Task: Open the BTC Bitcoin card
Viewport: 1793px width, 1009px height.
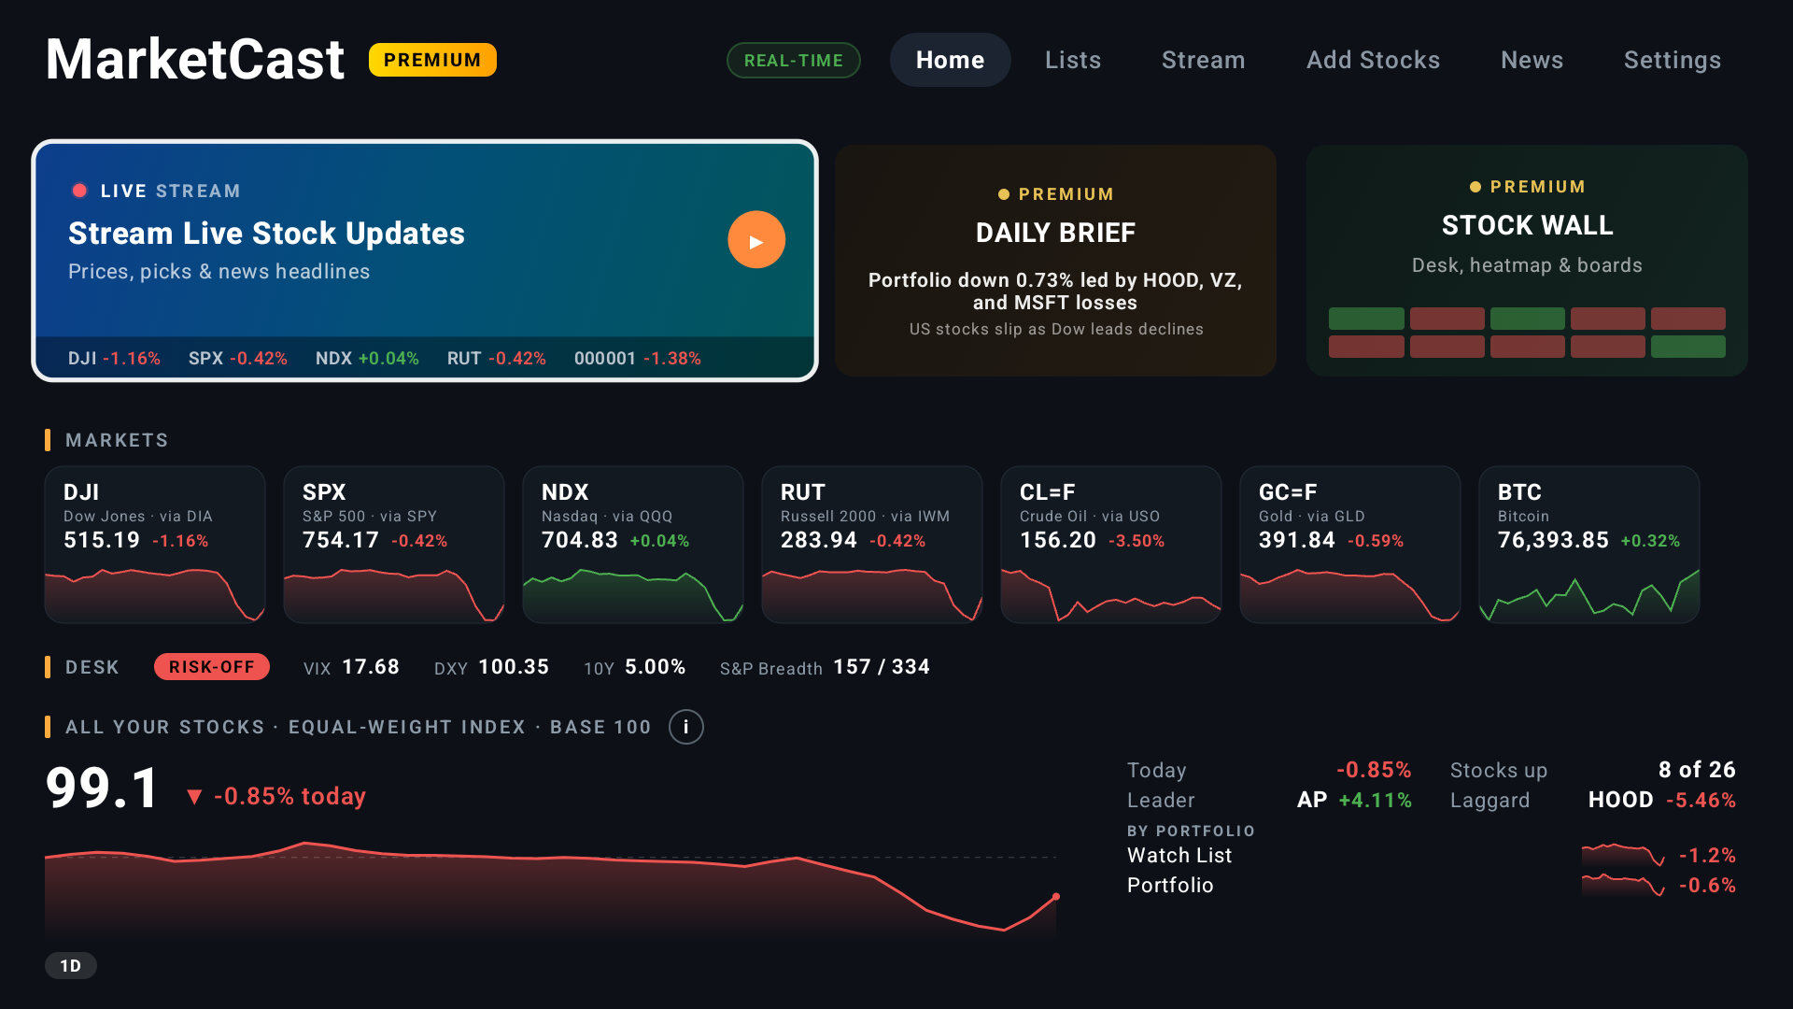Action: click(1589, 545)
